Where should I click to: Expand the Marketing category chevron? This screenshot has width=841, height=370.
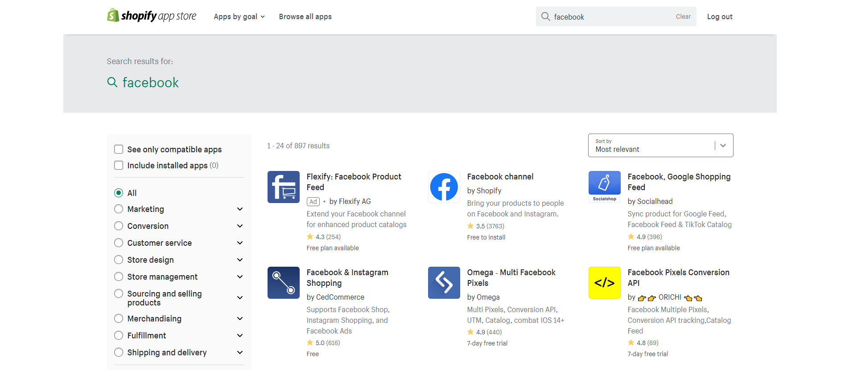pos(240,209)
